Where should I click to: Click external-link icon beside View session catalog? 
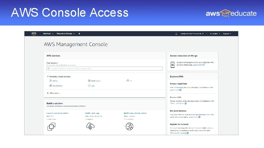pyautogui.click(x=187, y=133)
